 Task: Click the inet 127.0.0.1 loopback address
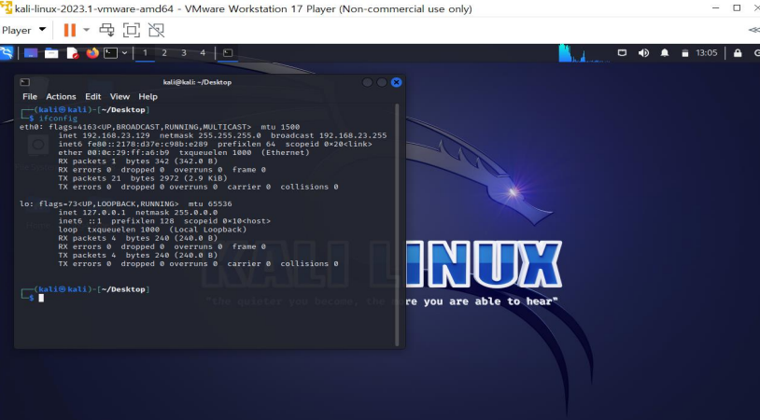91,212
